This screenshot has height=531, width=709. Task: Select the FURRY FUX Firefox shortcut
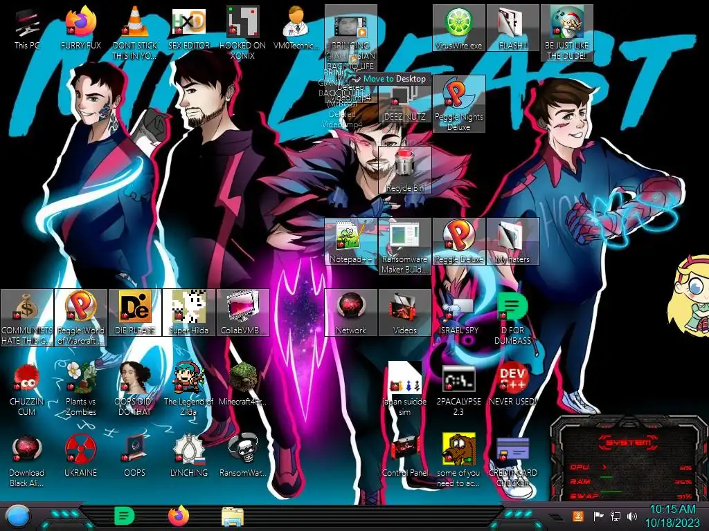pos(80,28)
